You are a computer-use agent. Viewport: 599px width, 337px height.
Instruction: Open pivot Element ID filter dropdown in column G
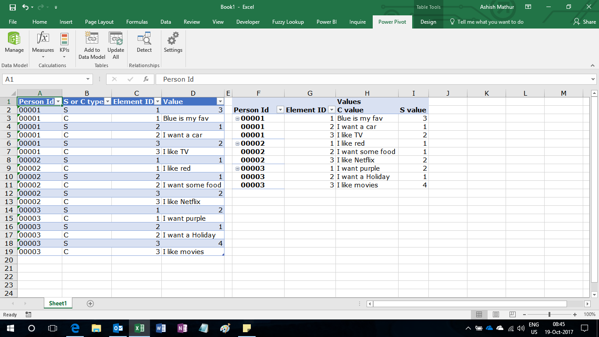tap(332, 110)
